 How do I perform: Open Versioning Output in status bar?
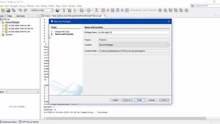(8, 122)
